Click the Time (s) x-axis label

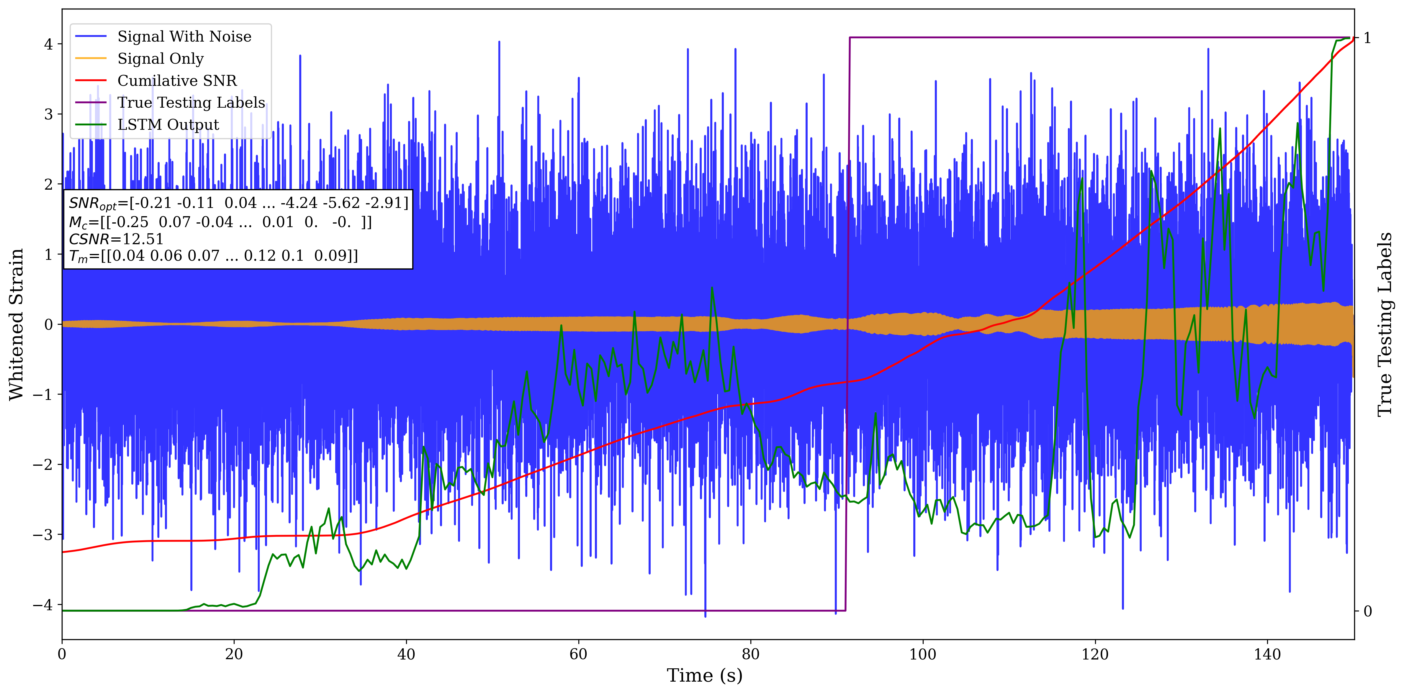pos(704,675)
